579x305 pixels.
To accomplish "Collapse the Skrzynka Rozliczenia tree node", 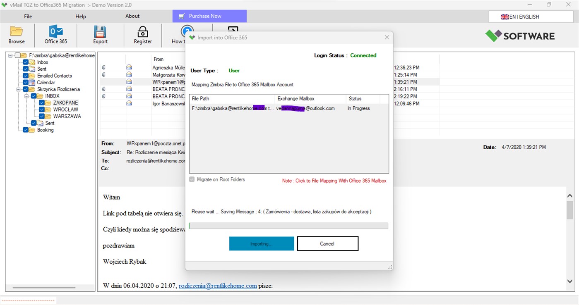I will [18, 89].
